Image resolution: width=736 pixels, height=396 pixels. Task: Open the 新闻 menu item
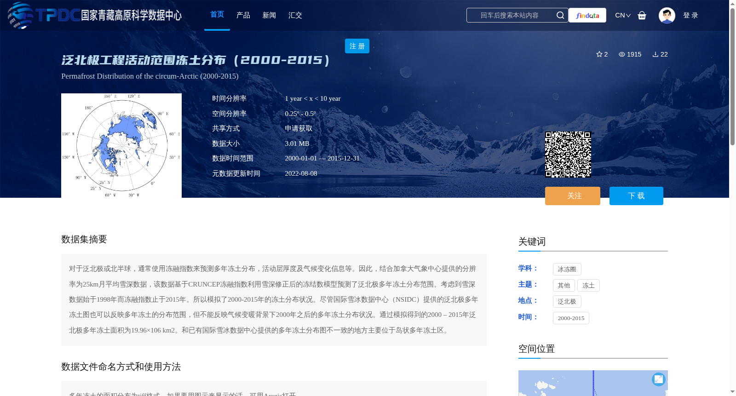[x=269, y=15]
